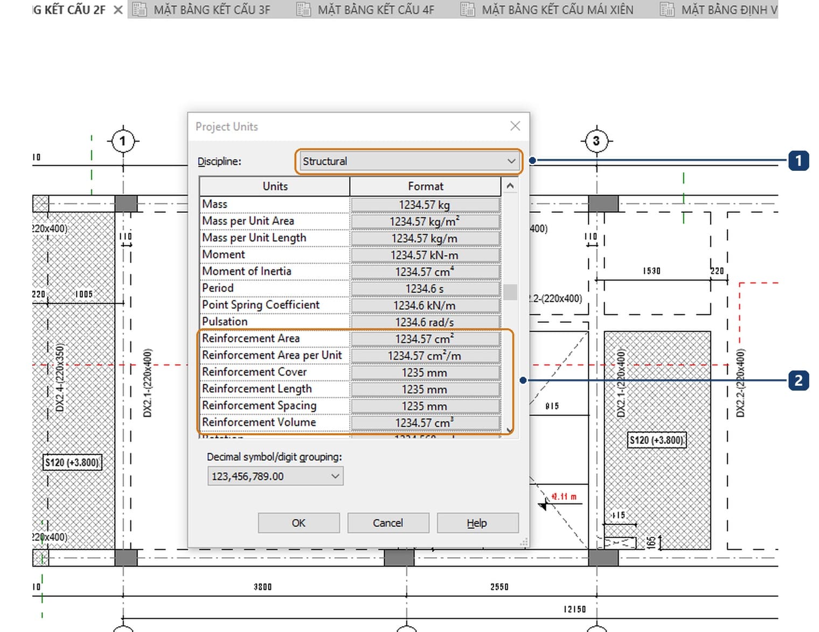Image resolution: width=819 pixels, height=632 pixels.
Task: Edit Moment format 1234.57 kN-m
Action: click(425, 255)
